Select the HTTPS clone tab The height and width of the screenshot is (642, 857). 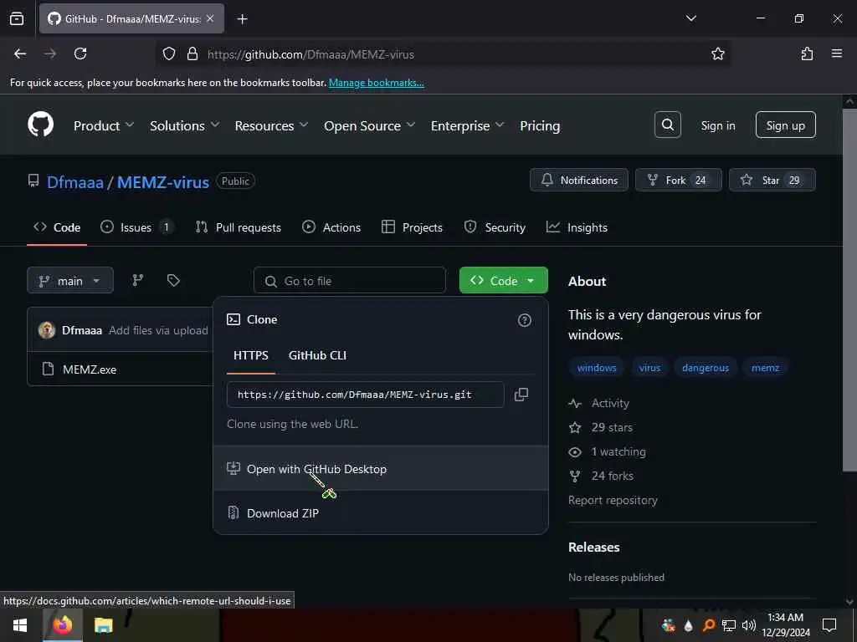click(x=251, y=355)
